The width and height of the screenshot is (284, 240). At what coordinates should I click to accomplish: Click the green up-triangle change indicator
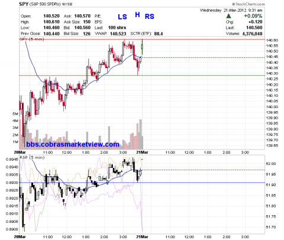[x=229, y=16]
